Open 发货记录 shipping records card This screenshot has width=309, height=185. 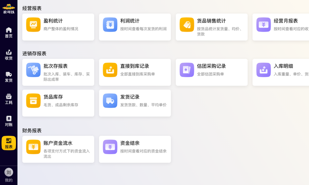click(135, 103)
